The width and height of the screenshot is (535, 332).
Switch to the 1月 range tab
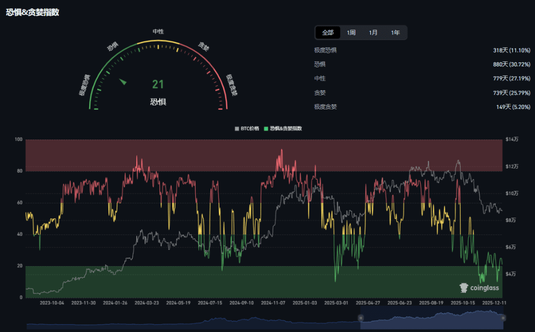373,33
